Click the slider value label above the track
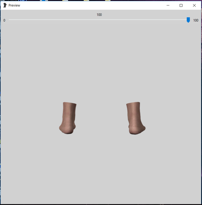The height and width of the screenshot is (205, 202). click(x=99, y=15)
